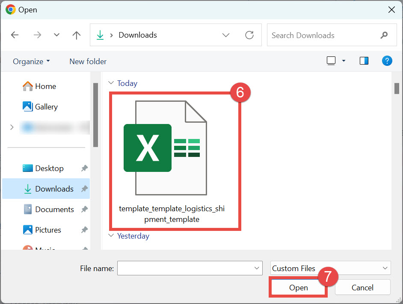403x304 pixels.
Task: Click the Documents page icon in sidebar
Action: (x=27, y=209)
